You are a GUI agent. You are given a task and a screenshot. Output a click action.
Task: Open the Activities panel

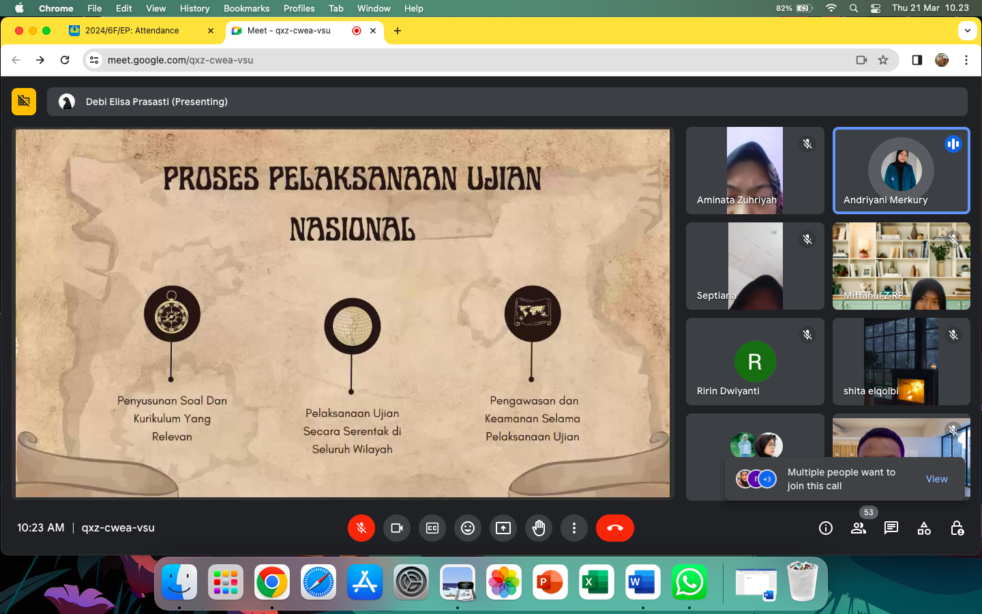[924, 528]
